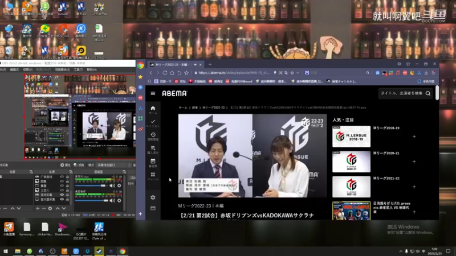The image size is (456, 256).
Task: Click the moon night-mode extension icon
Action: 412,73
